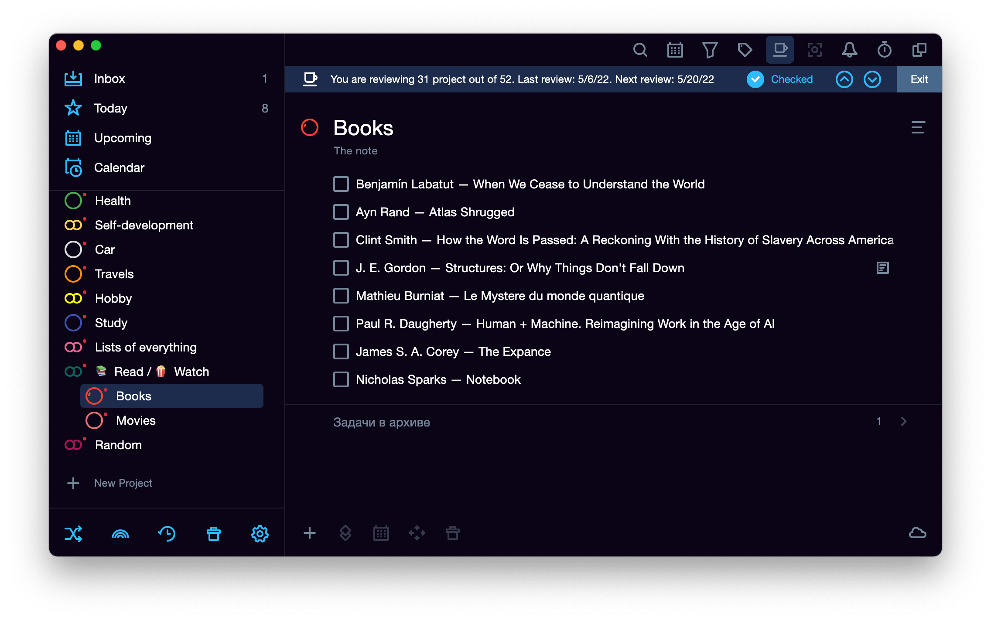Viewport: 991px width, 621px height.
Task: Tick the J. E. Gordon Structures checkbox
Action: [x=341, y=268]
